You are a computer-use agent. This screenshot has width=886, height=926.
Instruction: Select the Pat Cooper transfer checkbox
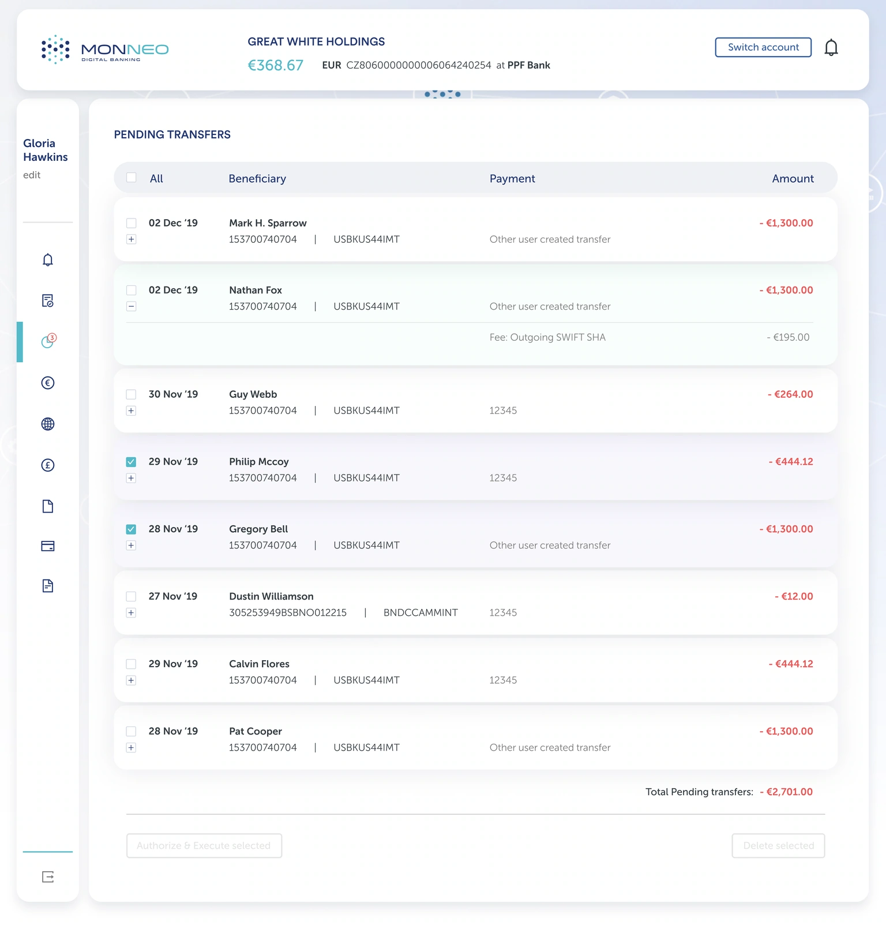coord(132,731)
